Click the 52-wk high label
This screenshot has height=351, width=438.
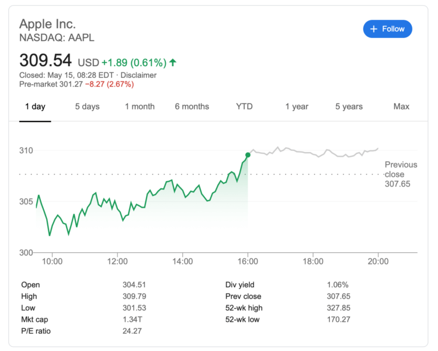pyautogui.click(x=244, y=308)
